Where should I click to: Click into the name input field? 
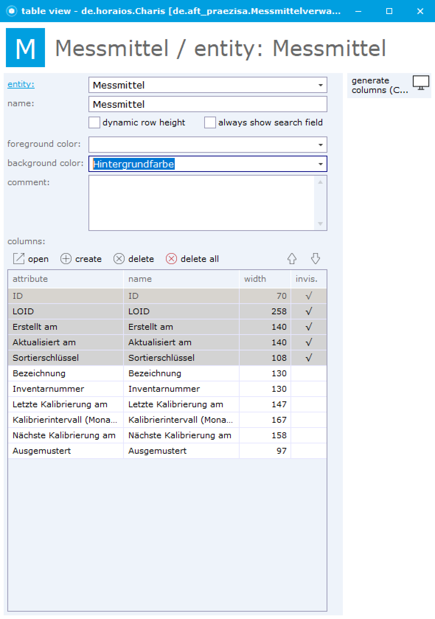point(208,104)
